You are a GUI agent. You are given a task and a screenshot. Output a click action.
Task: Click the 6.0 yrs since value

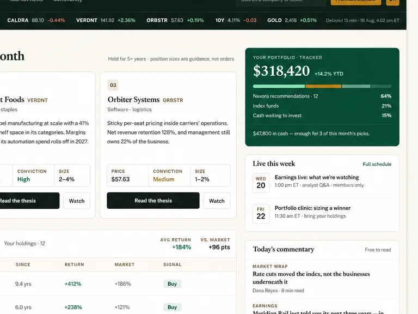[x=23, y=307]
